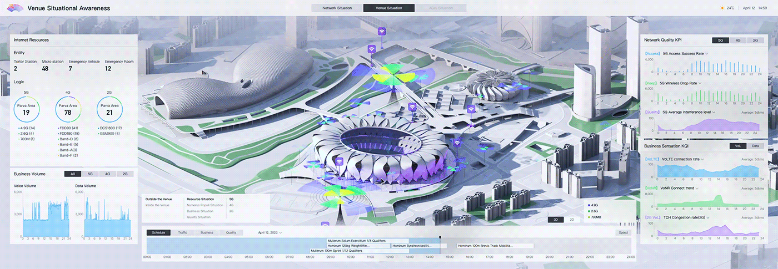Choose Outside the Venue option
This screenshot has width=778, height=269.
pos(159,199)
